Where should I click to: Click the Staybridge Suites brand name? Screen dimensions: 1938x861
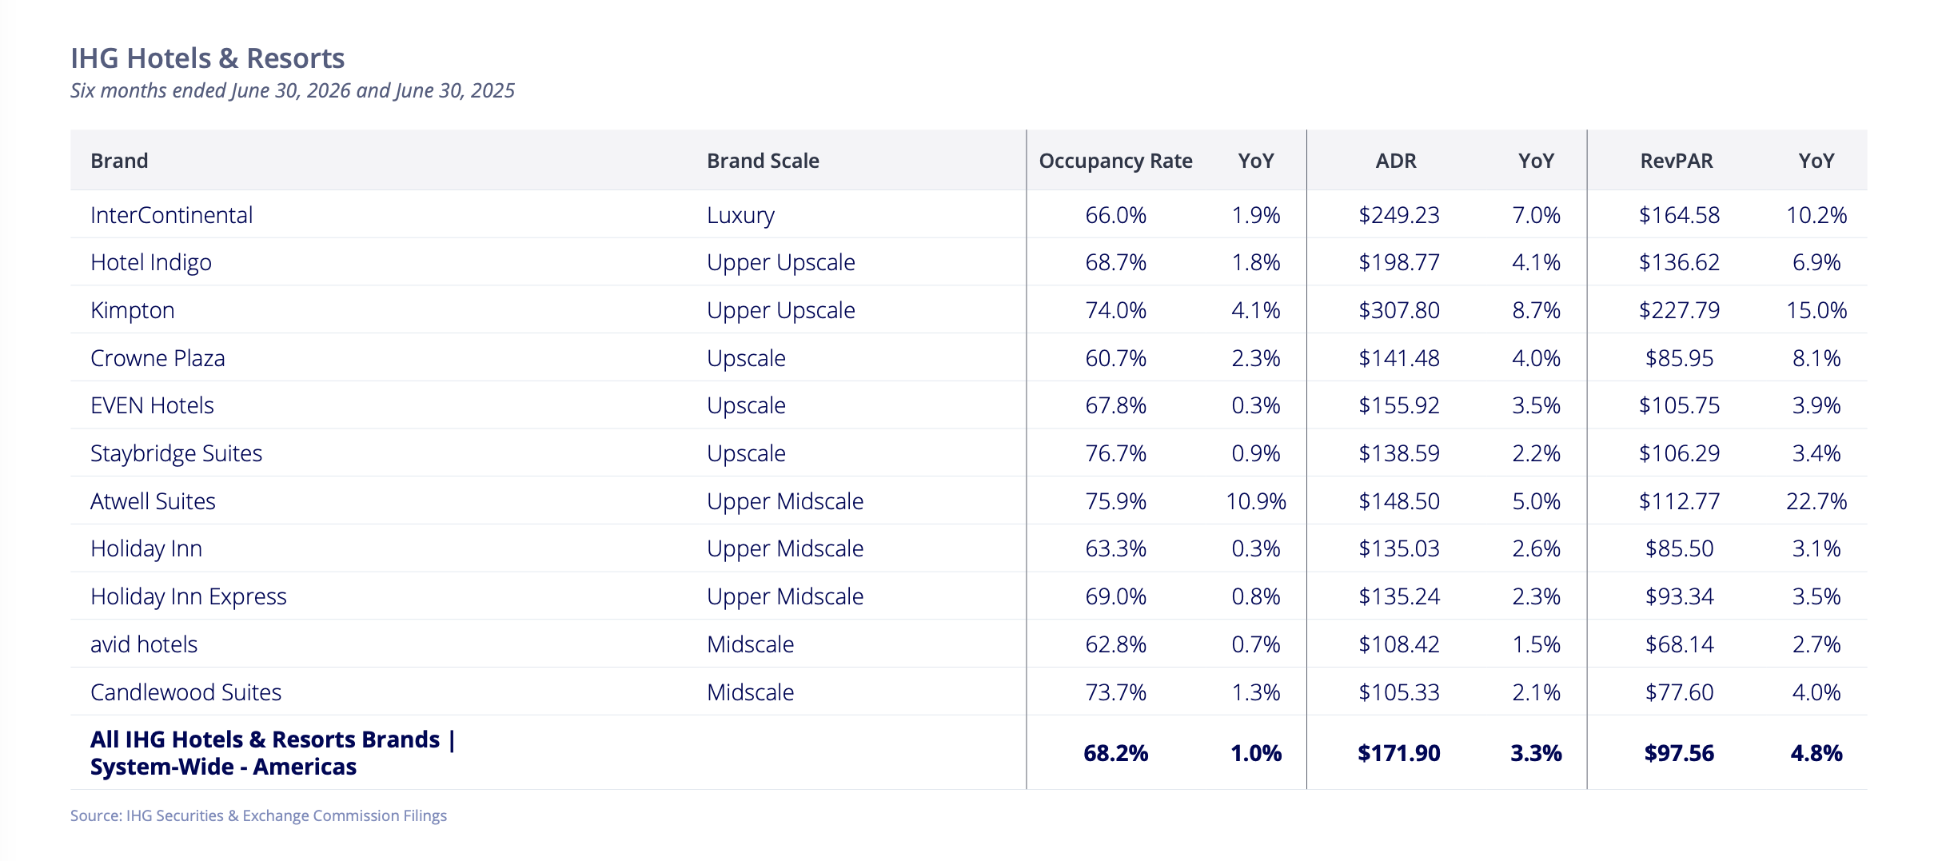click(176, 453)
